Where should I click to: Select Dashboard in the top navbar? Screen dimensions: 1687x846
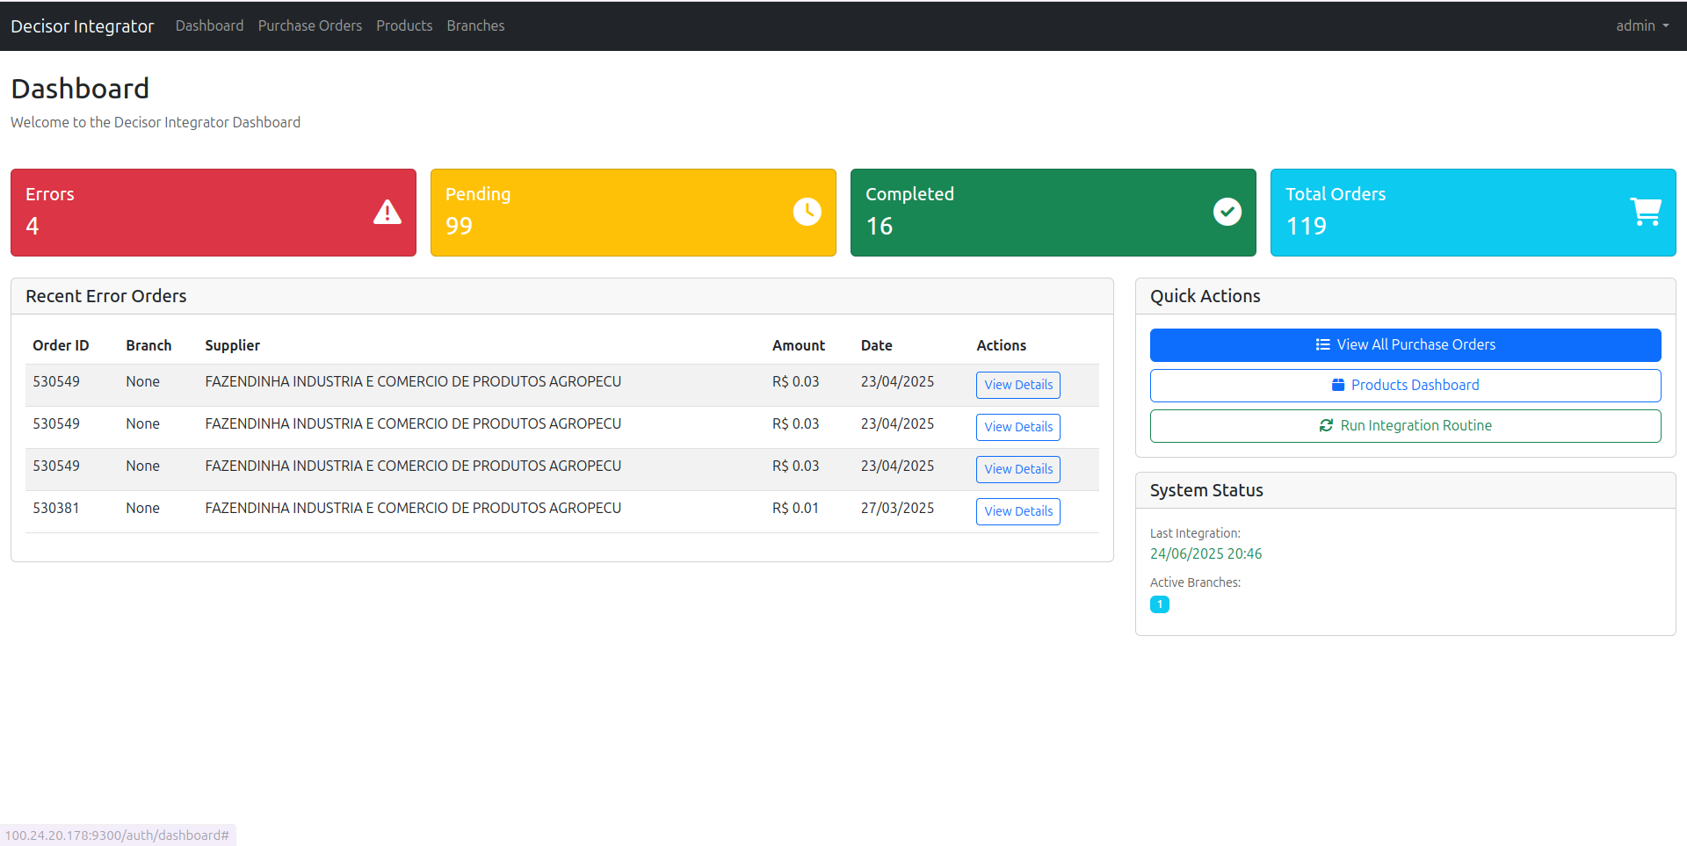pos(209,26)
